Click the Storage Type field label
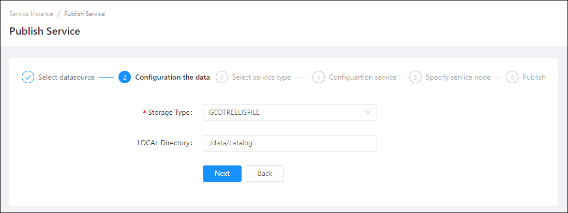The image size is (568, 213). click(x=170, y=112)
